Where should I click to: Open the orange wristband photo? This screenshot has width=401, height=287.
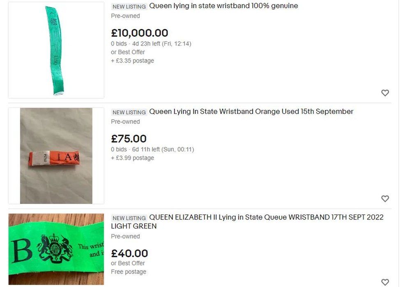pyautogui.click(x=56, y=156)
